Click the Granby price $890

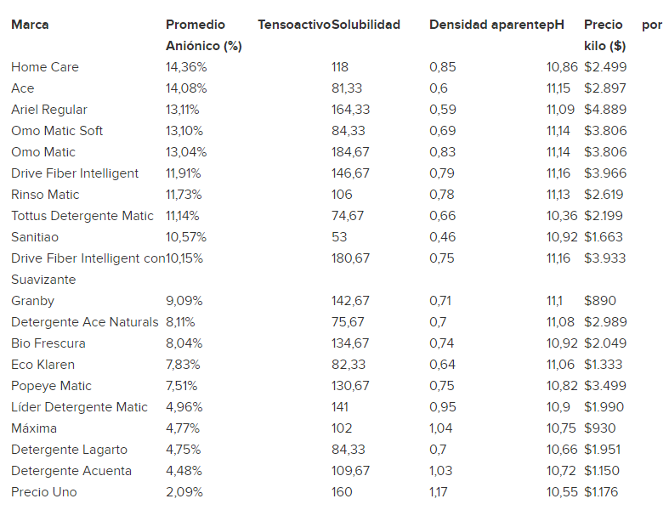(600, 301)
